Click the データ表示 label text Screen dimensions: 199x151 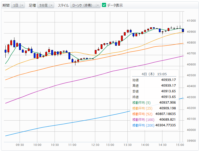click(x=115, y=5)
